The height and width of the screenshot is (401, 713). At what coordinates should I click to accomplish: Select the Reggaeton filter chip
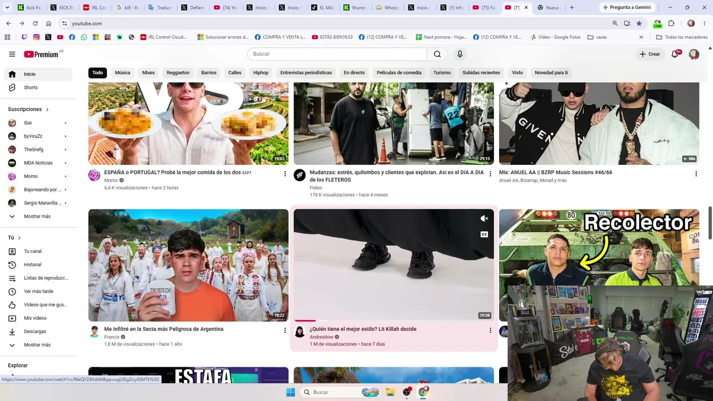point(178,72)
